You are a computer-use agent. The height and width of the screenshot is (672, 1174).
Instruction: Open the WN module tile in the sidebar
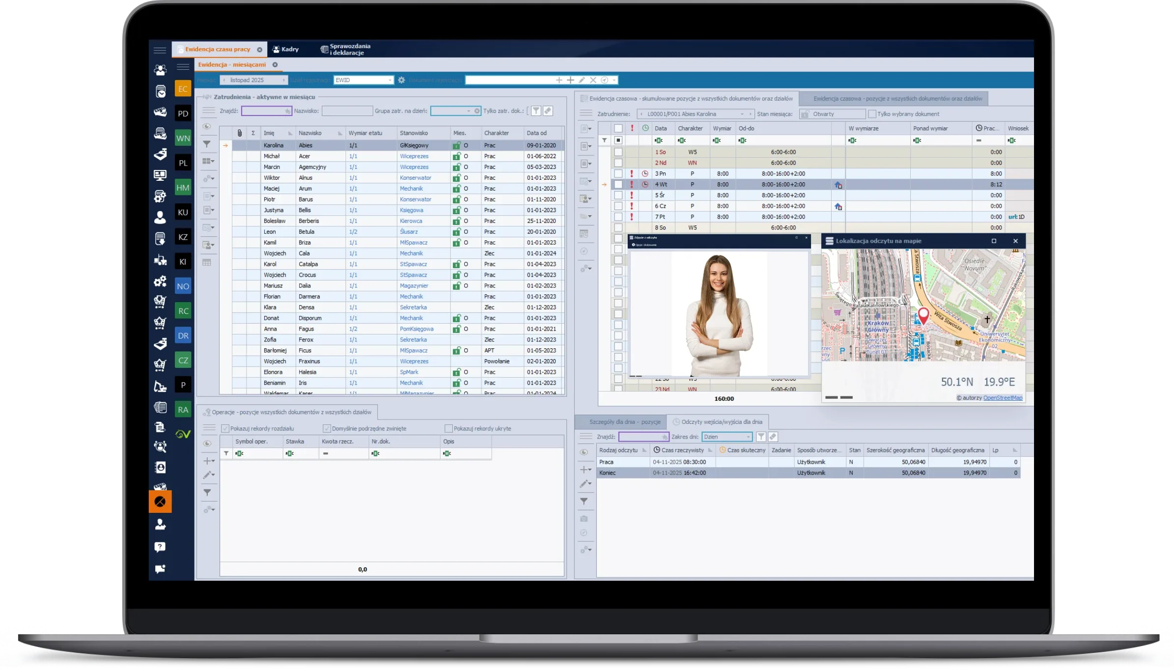[183, 138]
